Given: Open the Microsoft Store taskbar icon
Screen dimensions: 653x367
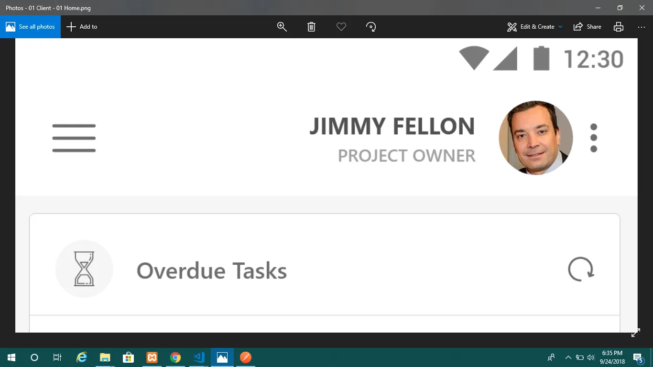Looking at the screenshot, I should (x=129, y=357).
